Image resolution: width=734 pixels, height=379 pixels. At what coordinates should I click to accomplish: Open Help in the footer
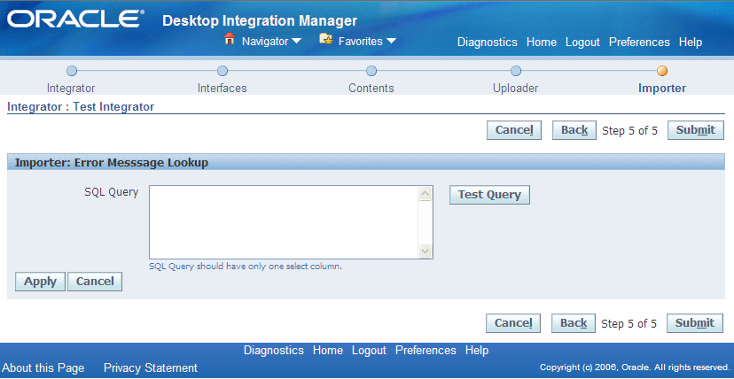(x=477, y=351)
